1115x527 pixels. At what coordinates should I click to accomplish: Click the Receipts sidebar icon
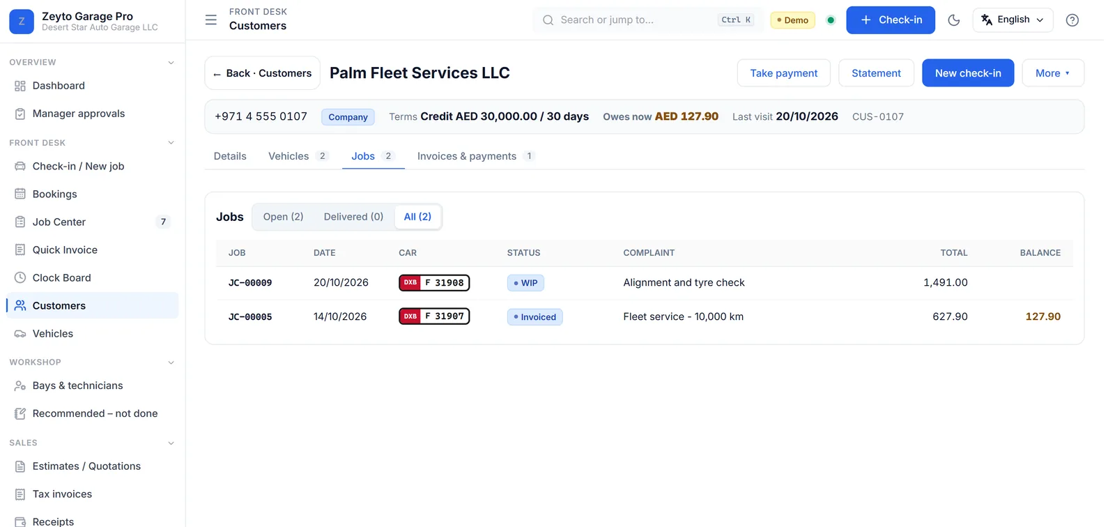20,521
